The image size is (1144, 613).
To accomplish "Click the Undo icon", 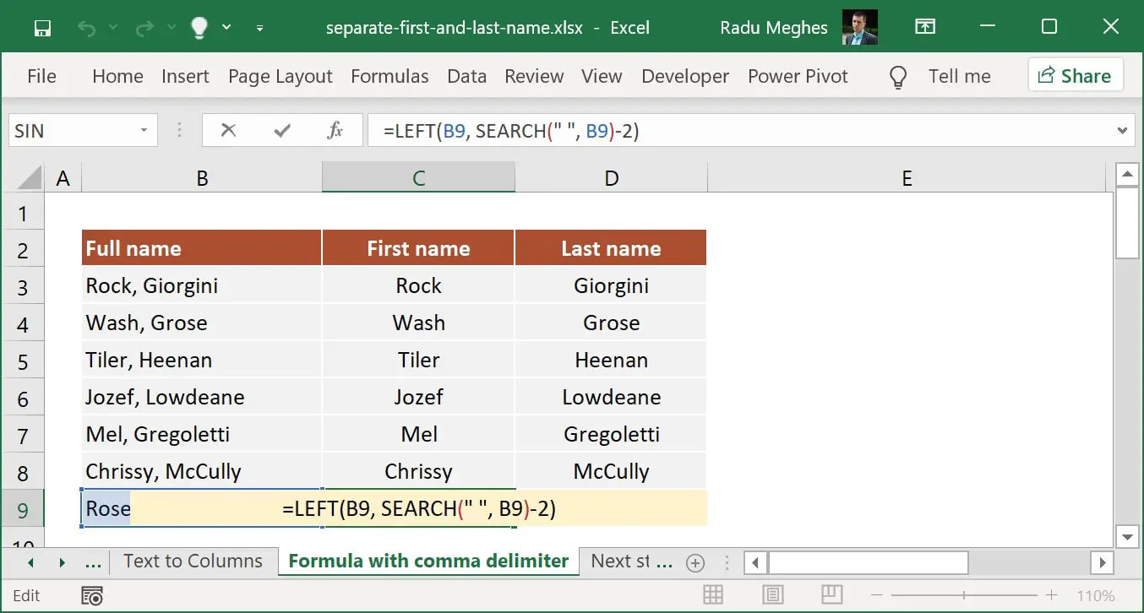I will coord(84,27).
